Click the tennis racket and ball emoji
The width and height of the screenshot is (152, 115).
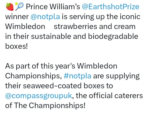coord(19,6)
